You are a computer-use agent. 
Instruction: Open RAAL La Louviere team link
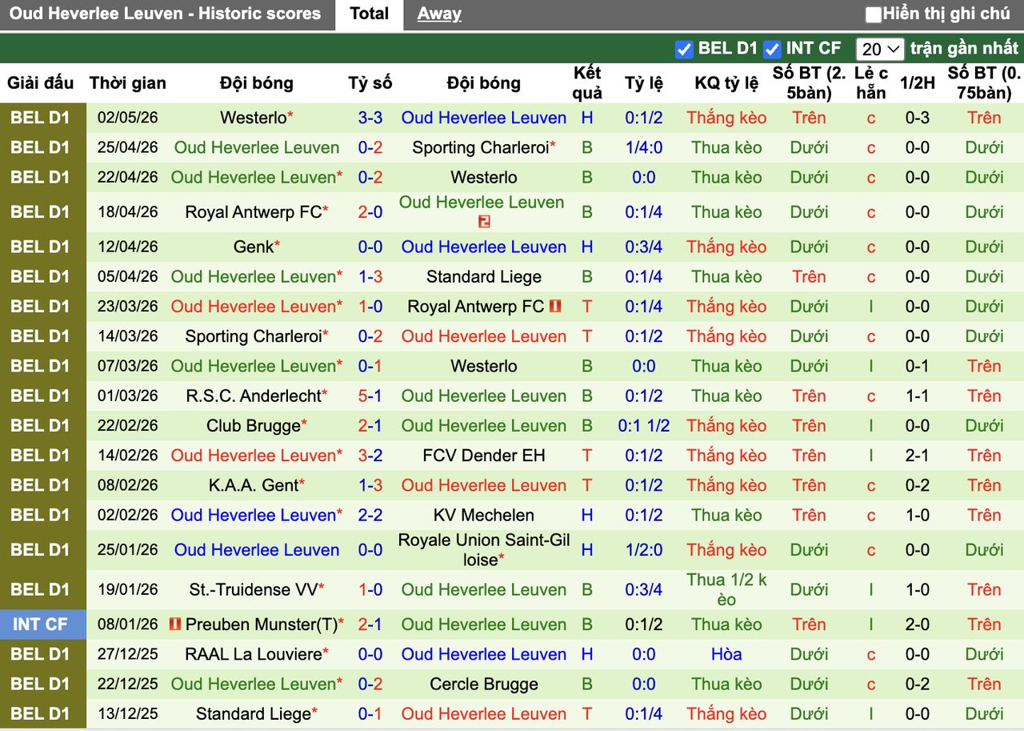[x=254, y=654]
